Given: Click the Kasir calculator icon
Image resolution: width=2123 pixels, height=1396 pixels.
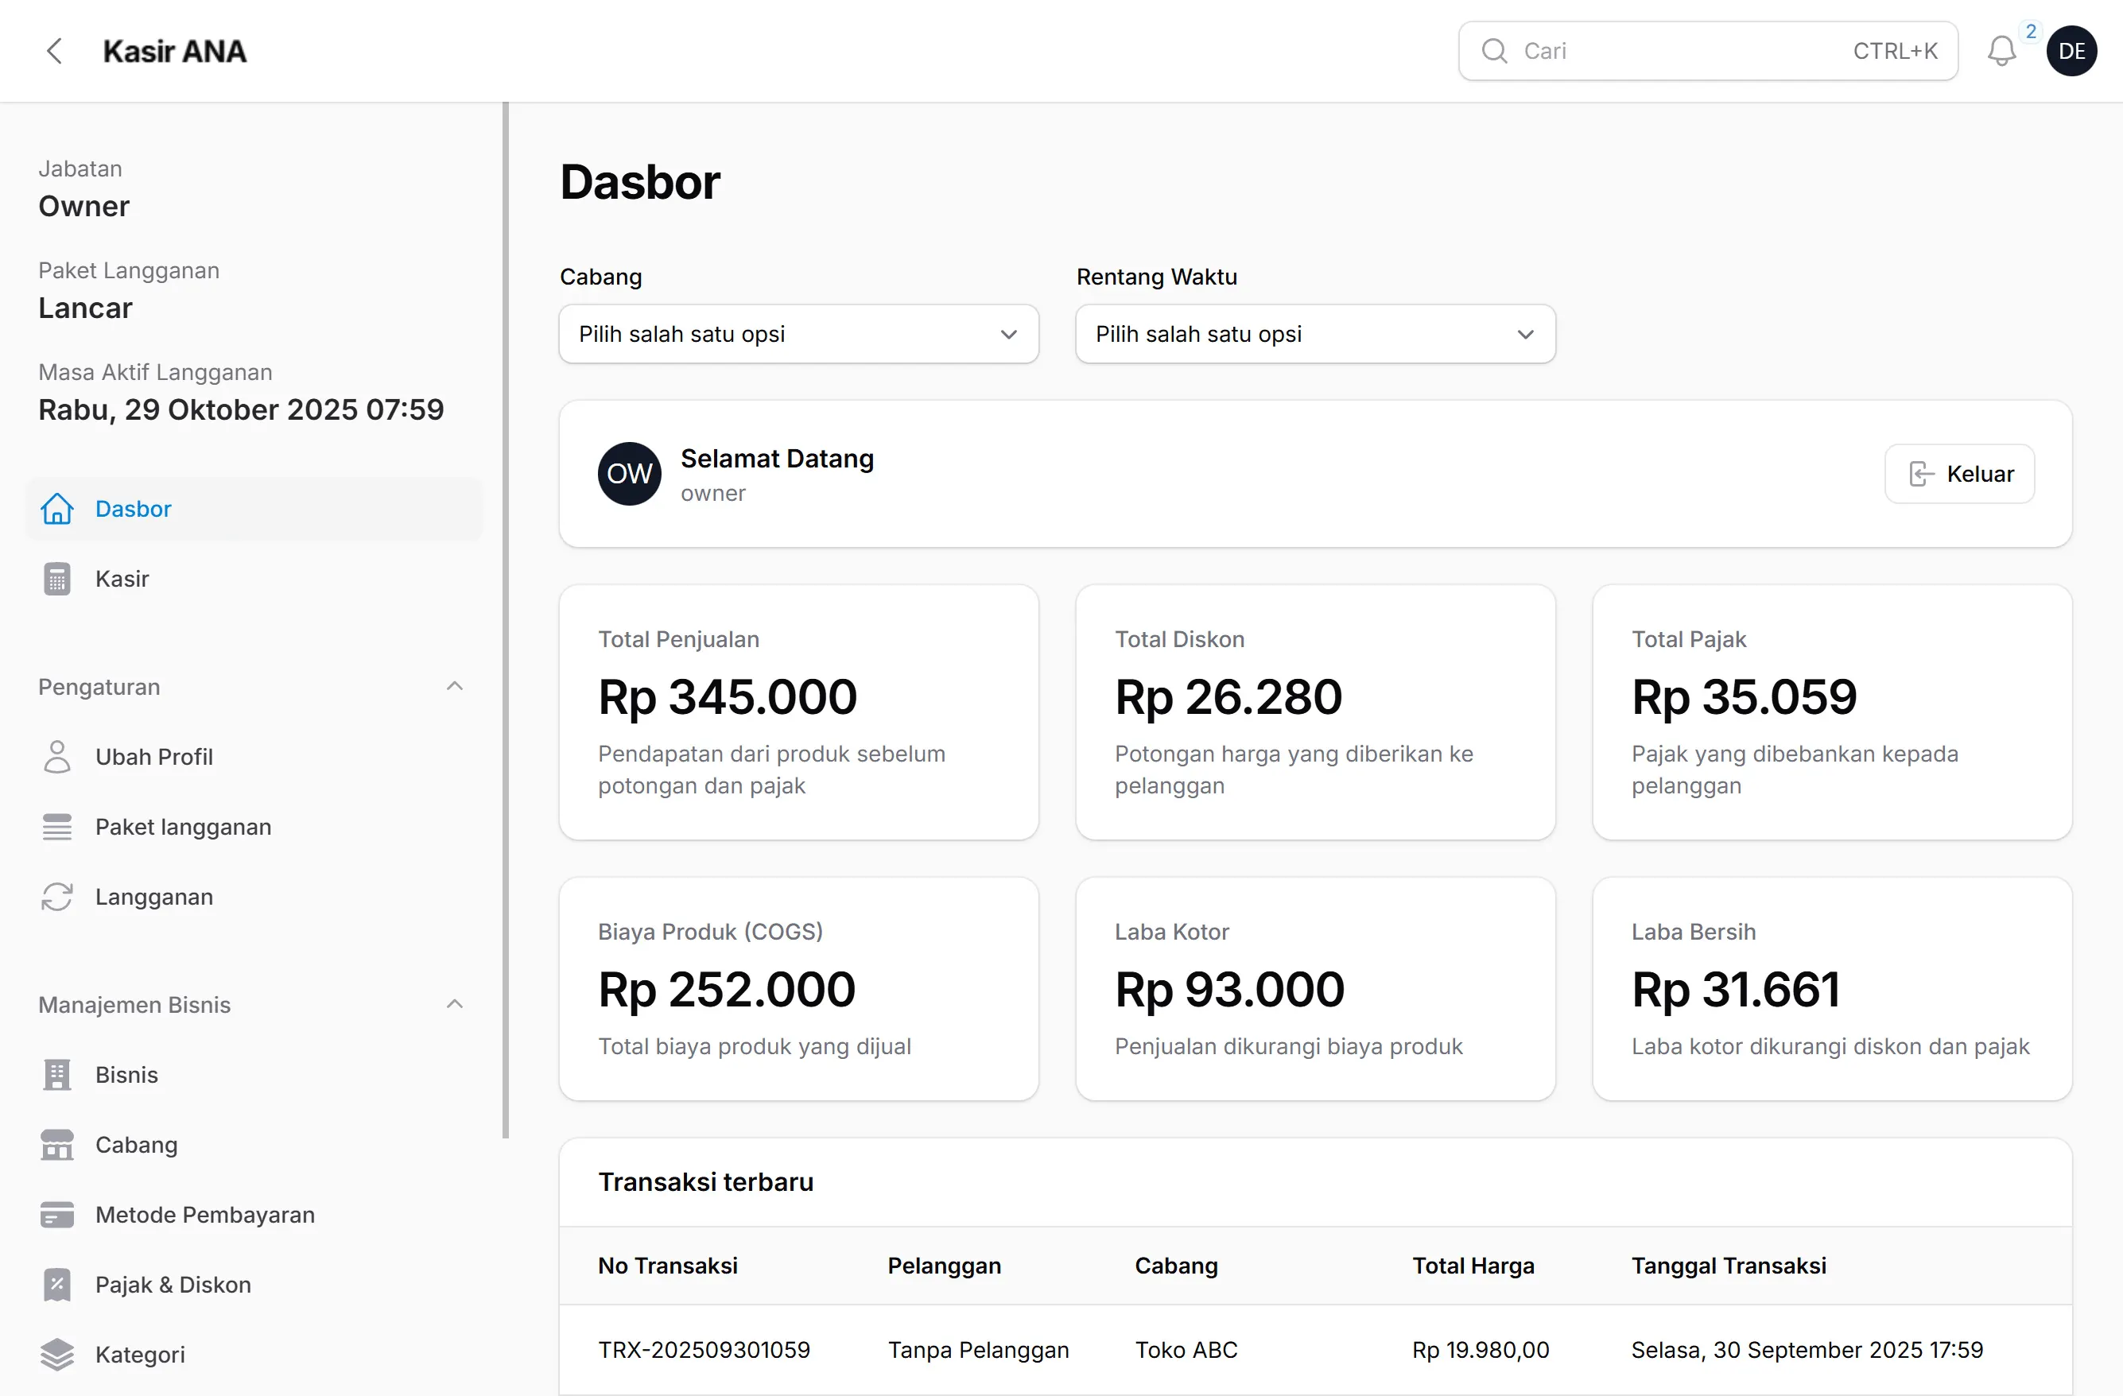Looking at the screenshot, I should [57, 579].
